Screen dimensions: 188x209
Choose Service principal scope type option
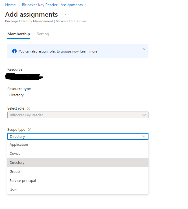click(78, 180)
